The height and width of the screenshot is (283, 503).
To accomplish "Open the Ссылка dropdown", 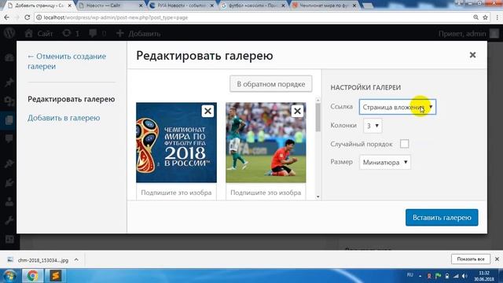I will coord(398,107).
